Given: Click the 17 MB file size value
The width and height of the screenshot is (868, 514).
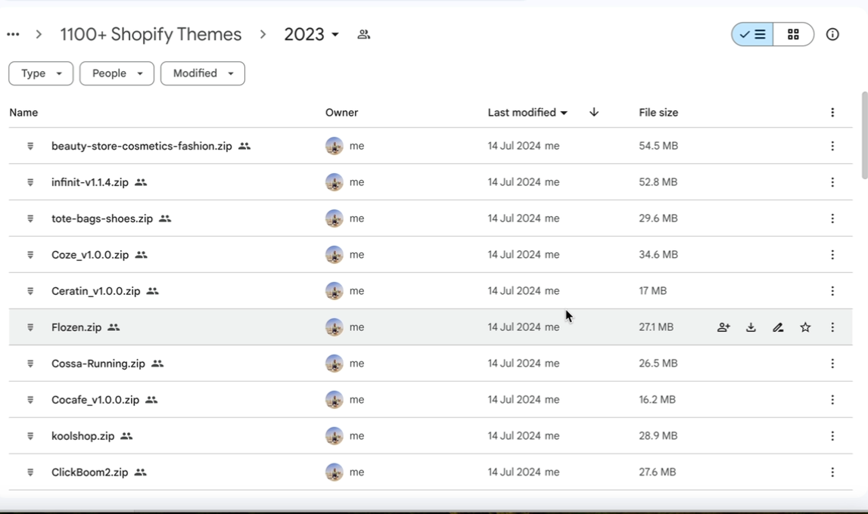Looking at the screenshot, I should [x=652, y=291].
